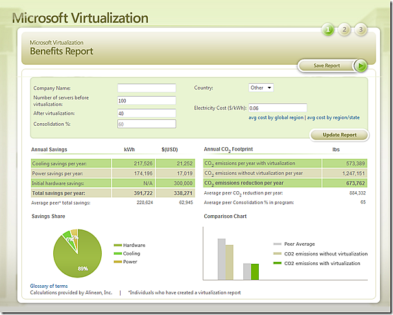Viewport: 393px width, 315px height.
Task: Open the Country dropdown
Action: pyautogui.click(x=261, y=87)
